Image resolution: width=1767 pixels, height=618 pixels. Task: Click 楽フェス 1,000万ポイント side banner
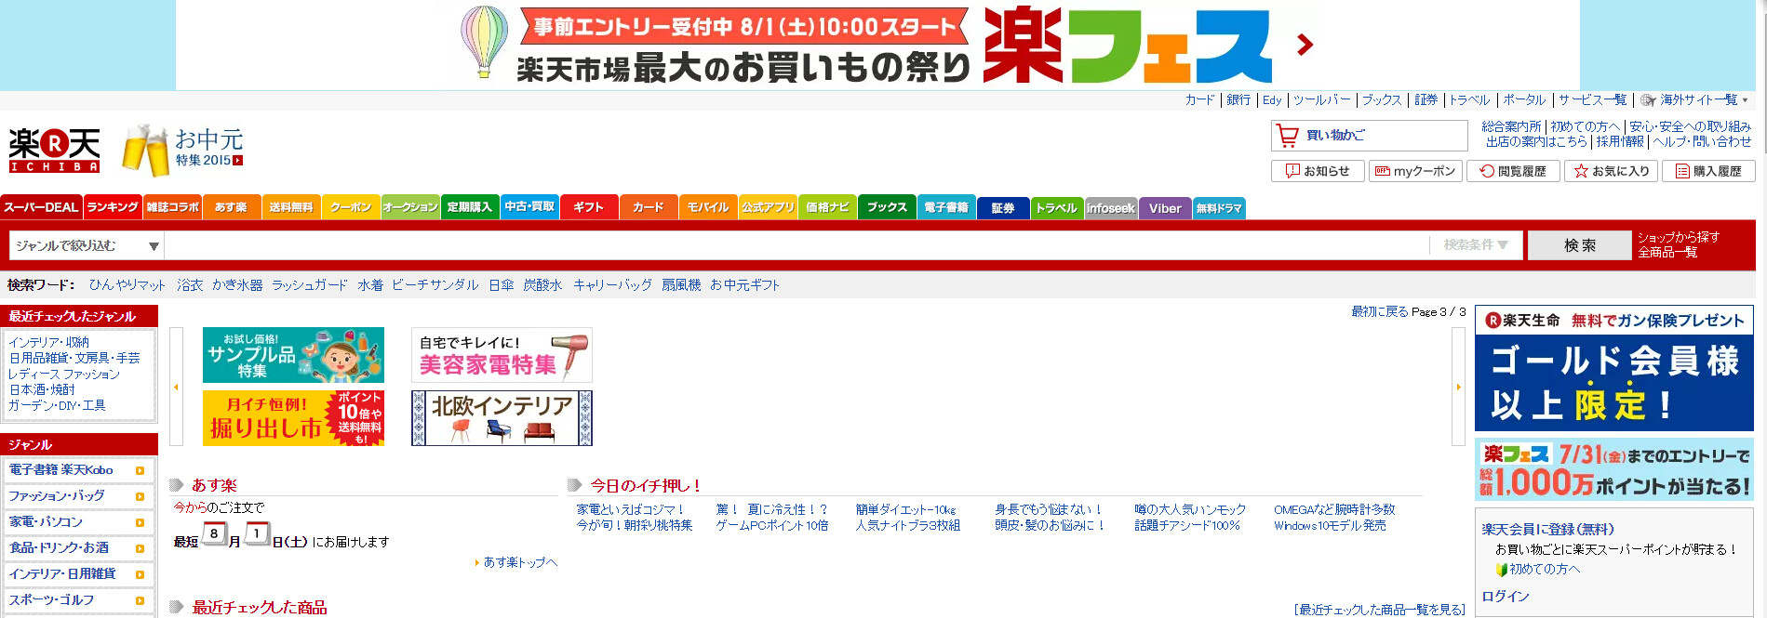1614,471
